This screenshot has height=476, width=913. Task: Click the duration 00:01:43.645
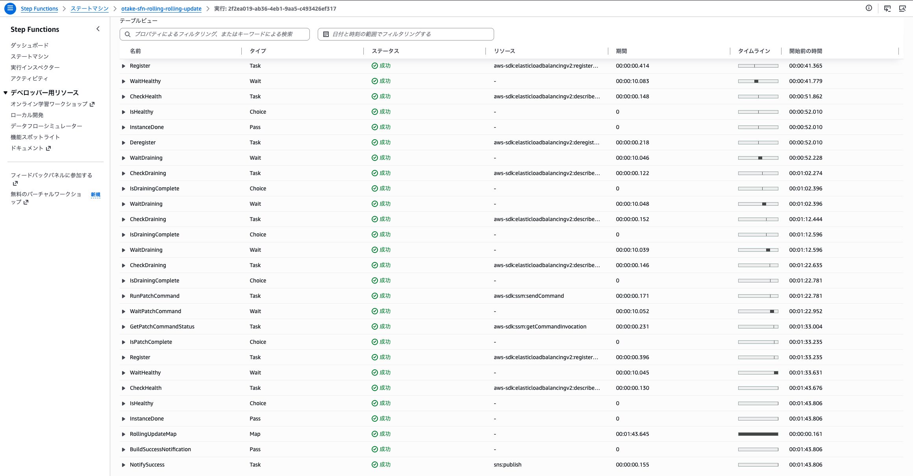point(632,434)
